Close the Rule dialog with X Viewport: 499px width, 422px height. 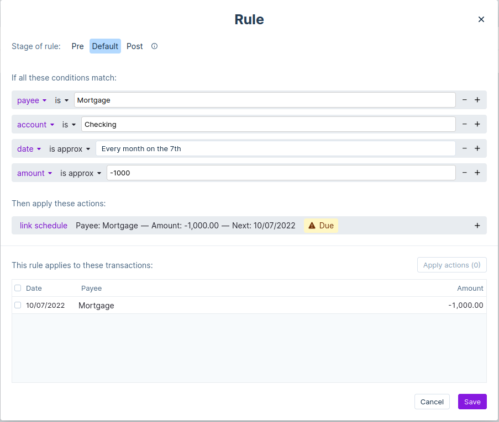(x=481, y=19)
